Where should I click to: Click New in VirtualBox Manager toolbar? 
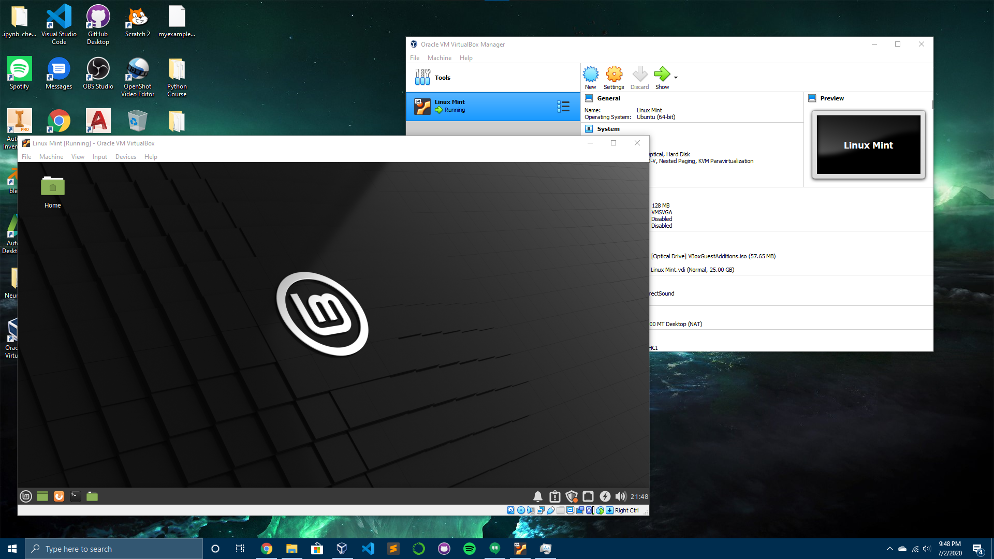coord(590,78)
